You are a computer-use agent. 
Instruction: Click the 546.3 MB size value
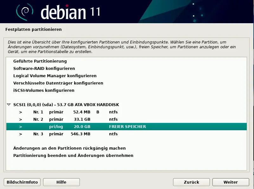pos(81,134)
